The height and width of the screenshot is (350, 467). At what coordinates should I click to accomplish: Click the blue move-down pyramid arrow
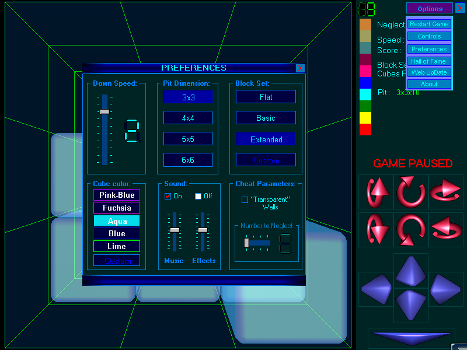point(411,305)
